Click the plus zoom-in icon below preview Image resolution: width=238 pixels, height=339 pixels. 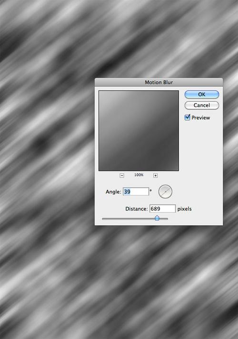[x=156, y=175]
